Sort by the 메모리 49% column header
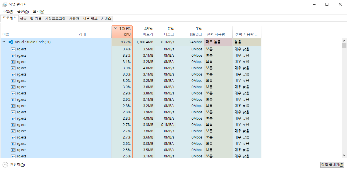The width and height of the screenshot is (347, 172). click(x=144, y=32)
